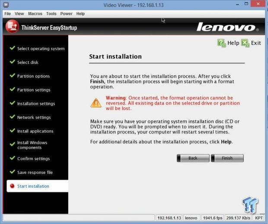The height and width of the screenshot is (224, 268).
Task: Click checkmark icon beside 'Save response file'
Action: [x=12, y=172]
